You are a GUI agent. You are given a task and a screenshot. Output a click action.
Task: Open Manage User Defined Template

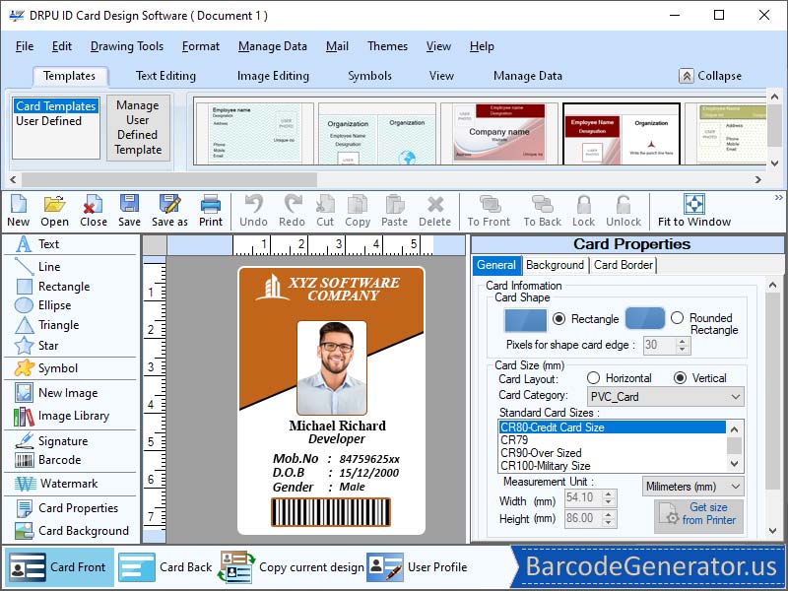pyautogui.click(x=138, y=129)
